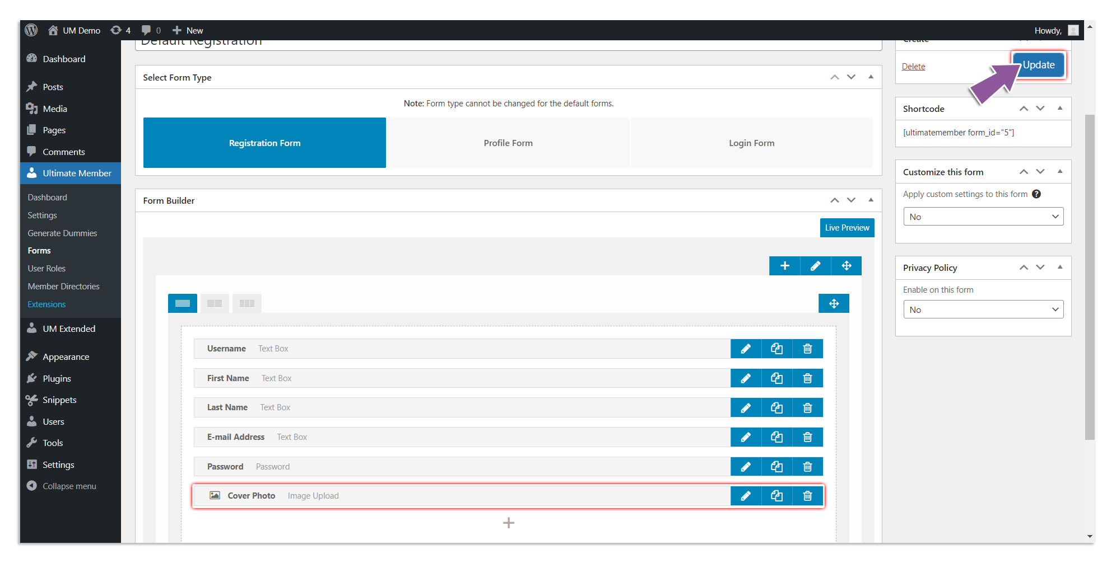The width and height of the screenshot is (1116, 563).
Task: Delete the First Name field
Action: (807, 378)
